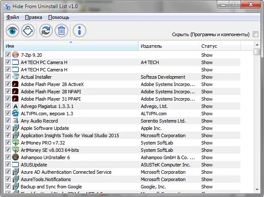The height and width of the screenshot is (197, 264).
Task: Select 'Ashampoo UnInstaller 6' entry
Action: coord(45,157)
